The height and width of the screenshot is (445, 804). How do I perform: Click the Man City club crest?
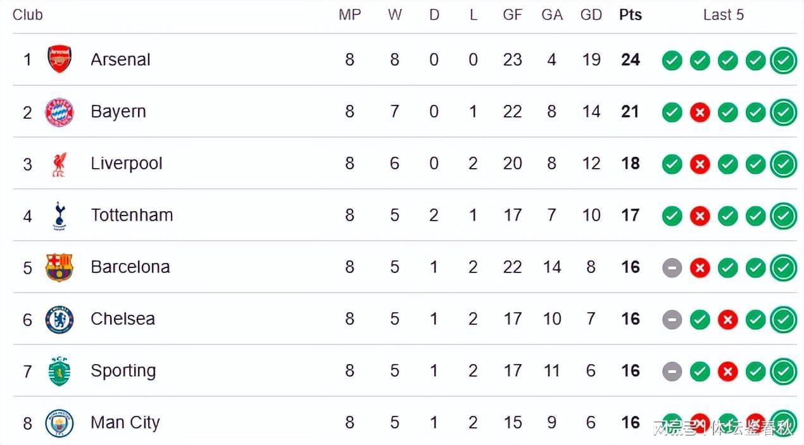pyautogui.click(x=60, y=423)
